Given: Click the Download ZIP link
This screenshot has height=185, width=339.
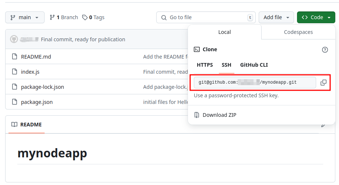Looking at the screenshot, I should 219,115.
